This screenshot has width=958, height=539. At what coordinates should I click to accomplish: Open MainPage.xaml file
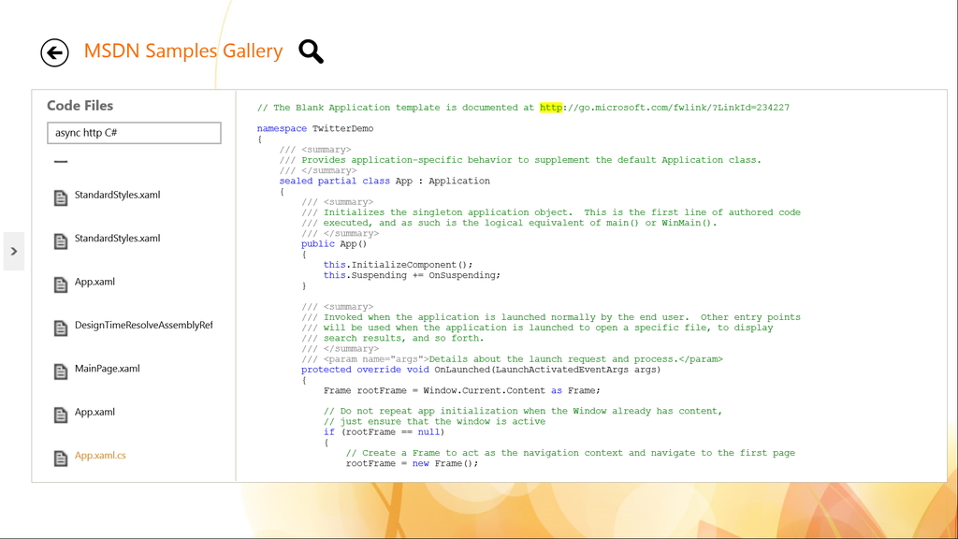point(107,369)
